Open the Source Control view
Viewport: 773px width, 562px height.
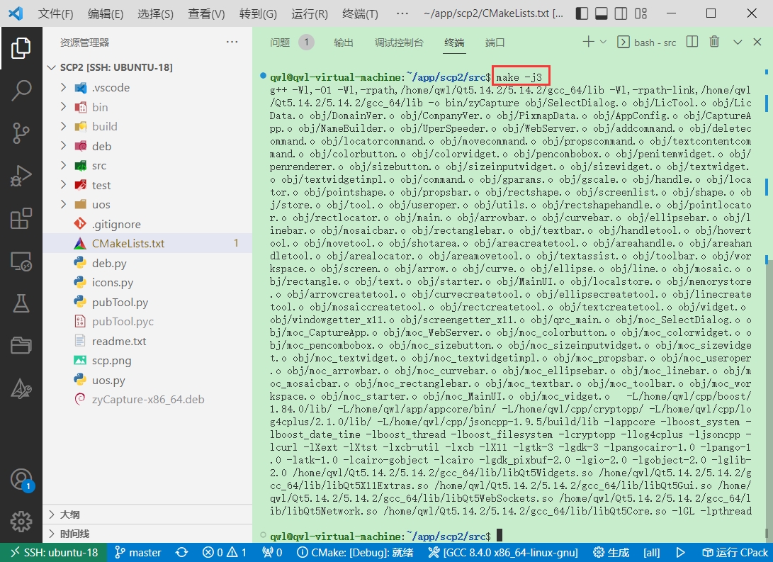coord(21,133)
